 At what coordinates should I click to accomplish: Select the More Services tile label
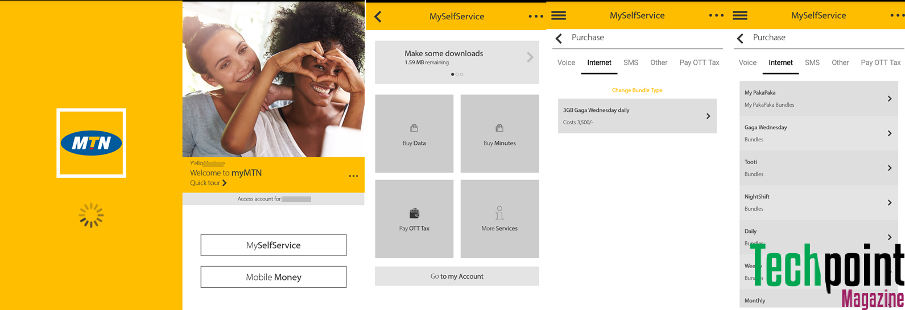pos(499,228)
